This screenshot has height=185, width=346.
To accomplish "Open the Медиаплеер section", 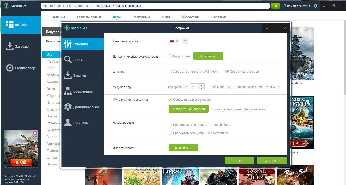I will coord(21,68).
